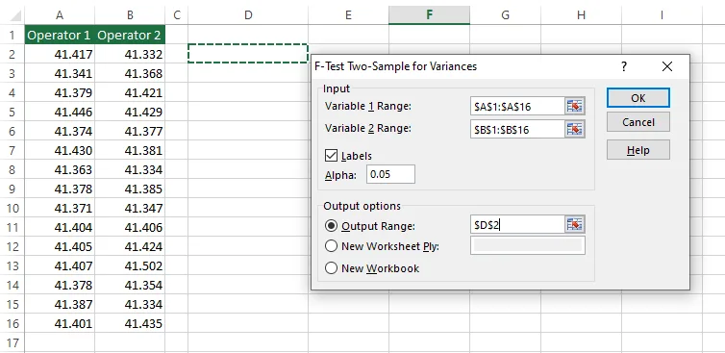Viewport: 725px width, 353px height.
Task: Confirm the F-Test with OK
Action: click(x=638, y=98)
